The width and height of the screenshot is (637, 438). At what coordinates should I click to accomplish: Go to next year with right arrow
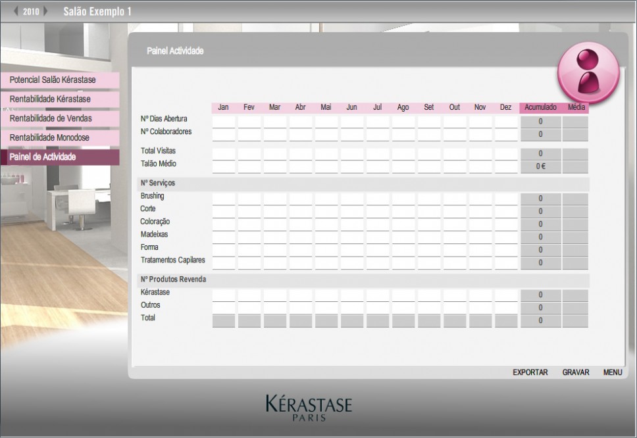[x=45, y=11]
